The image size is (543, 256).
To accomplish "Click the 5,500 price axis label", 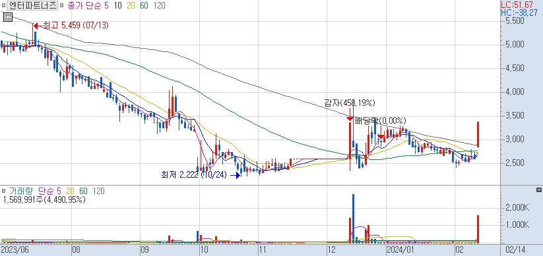I will [x=514, y=21].
